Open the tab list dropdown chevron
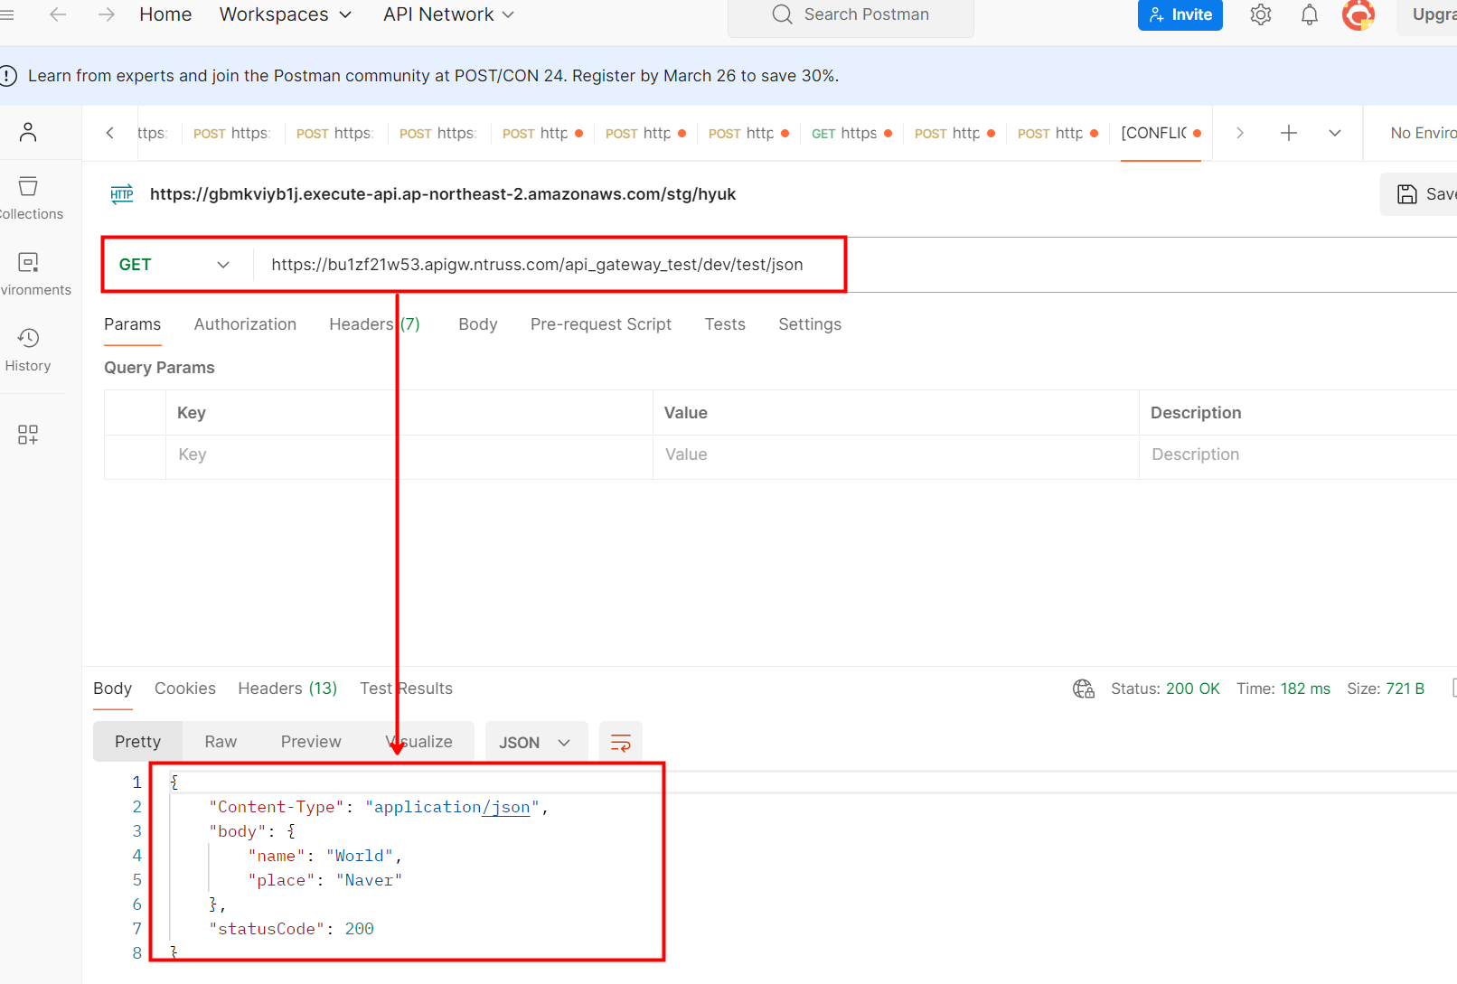The width and height of the screenshot is (1457, 984). (1335, 133)
